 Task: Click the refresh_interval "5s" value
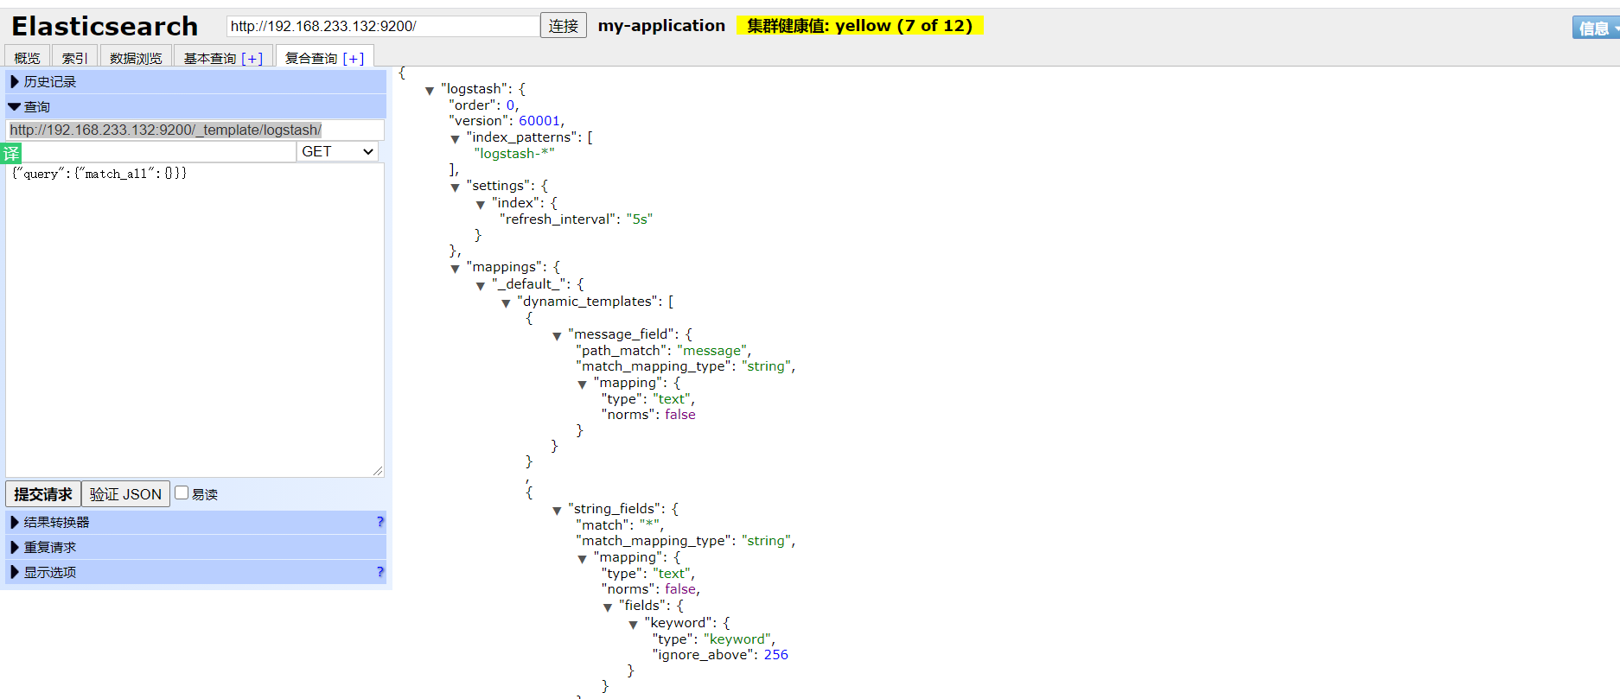[x=640, y=219]
